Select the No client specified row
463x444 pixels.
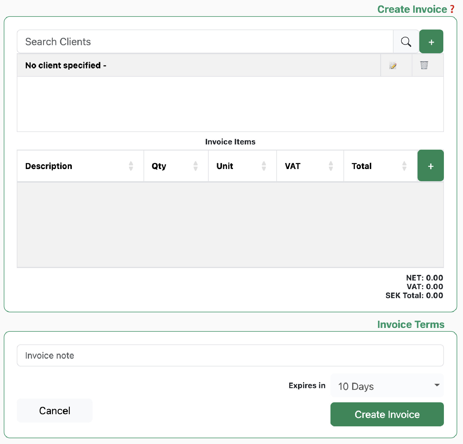point(199,65)
